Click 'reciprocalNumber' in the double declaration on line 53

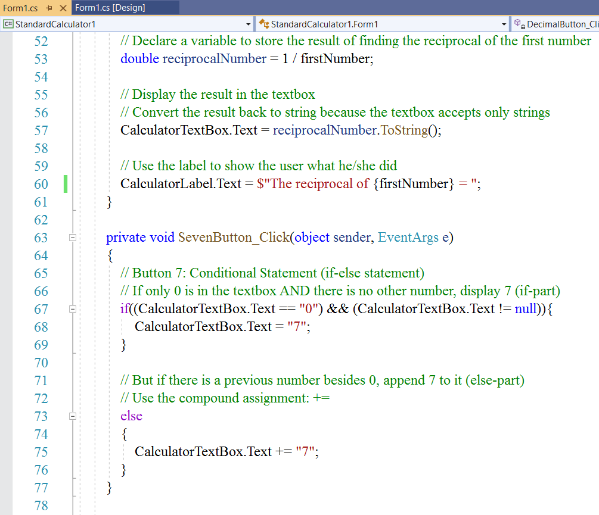pyautogui.click(x=215, y=59)
